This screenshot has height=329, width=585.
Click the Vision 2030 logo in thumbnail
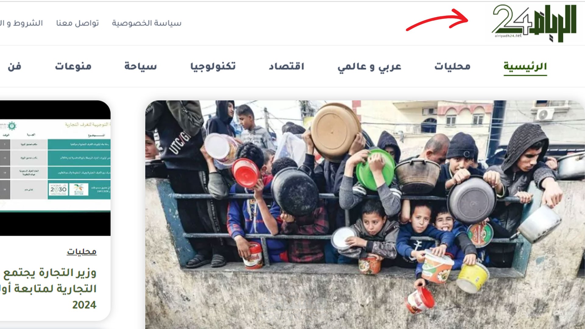58,189
